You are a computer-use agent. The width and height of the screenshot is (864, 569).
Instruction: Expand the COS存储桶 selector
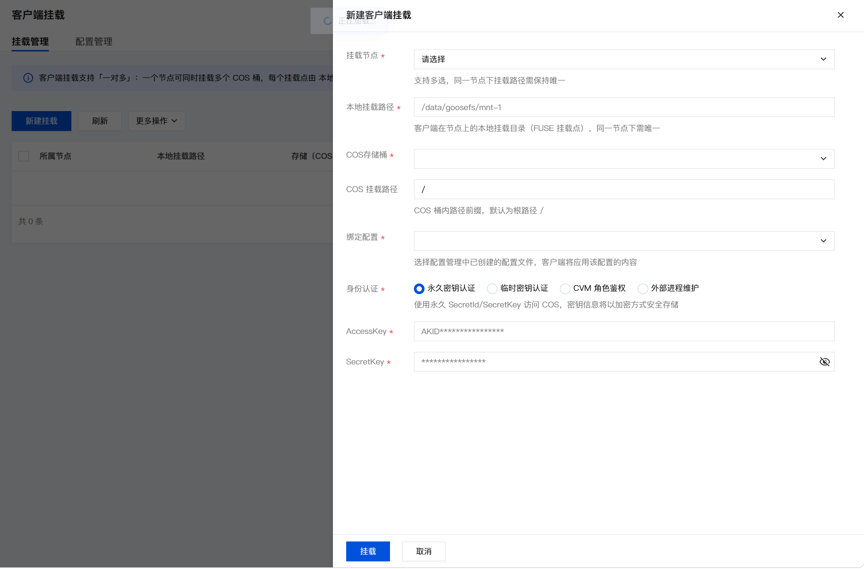(x=624, y=158)
